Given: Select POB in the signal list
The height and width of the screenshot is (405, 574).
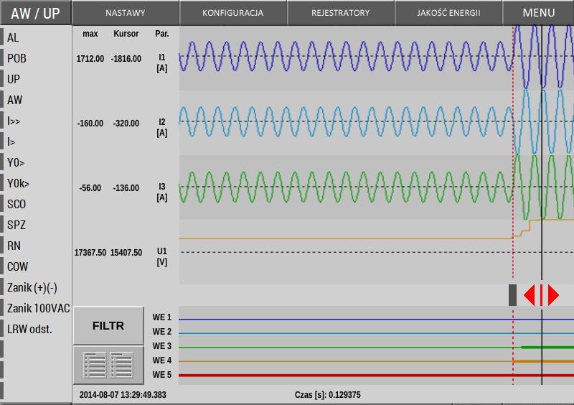Looking at the screenshot, I should click(17, 58).
